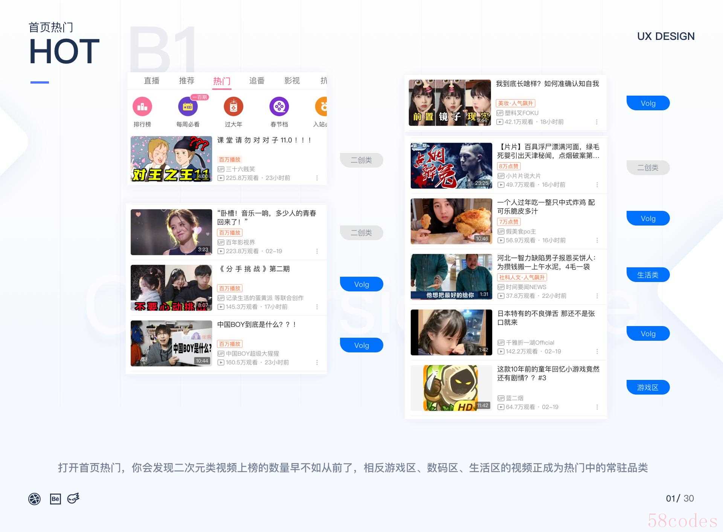723x532 pixels.
Task: Open 前置镜子现实 video thumbnail
Action: pyautogui.click(x=450, y=102)
